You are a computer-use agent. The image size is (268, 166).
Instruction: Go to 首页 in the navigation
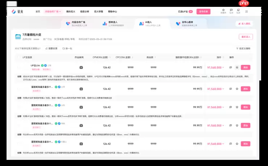click(x=38, y=12)
